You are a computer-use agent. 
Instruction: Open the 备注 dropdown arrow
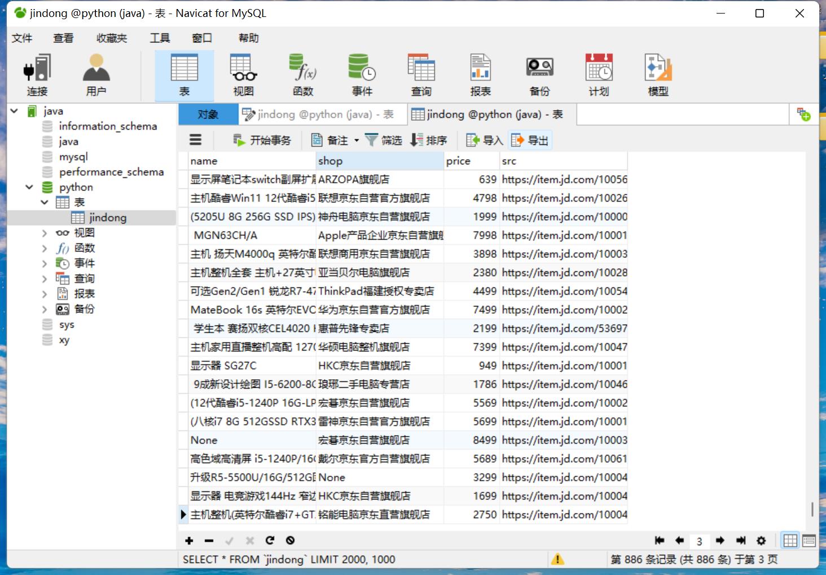click(357, 141)
